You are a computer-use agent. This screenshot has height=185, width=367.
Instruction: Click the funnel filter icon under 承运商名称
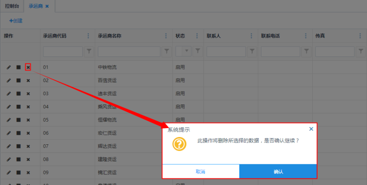click(167, 52)
